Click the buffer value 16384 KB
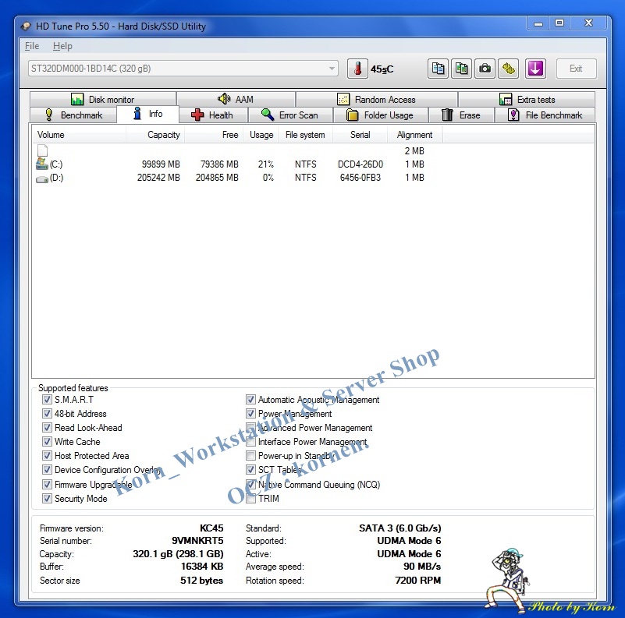625x618 pixels. click(x=202, y=567)
